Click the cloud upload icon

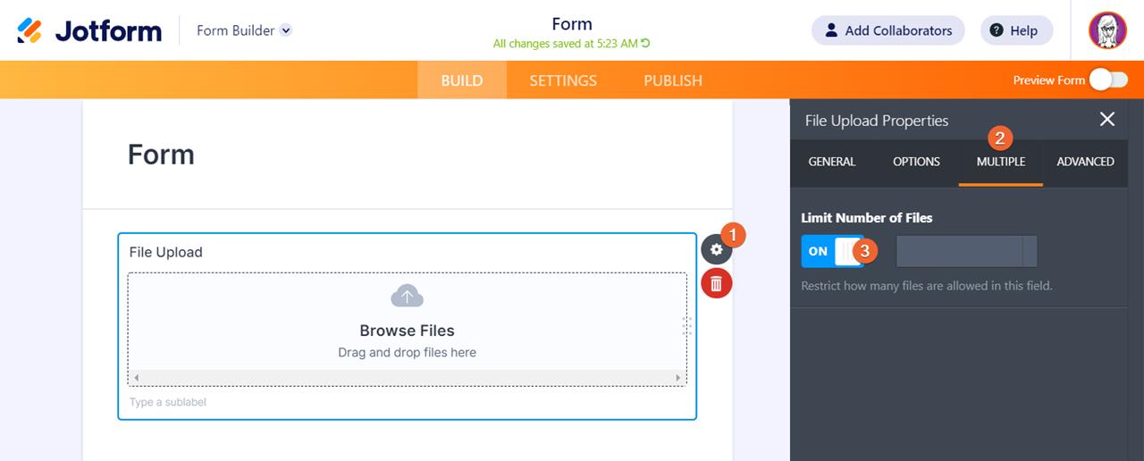point(407,297)
